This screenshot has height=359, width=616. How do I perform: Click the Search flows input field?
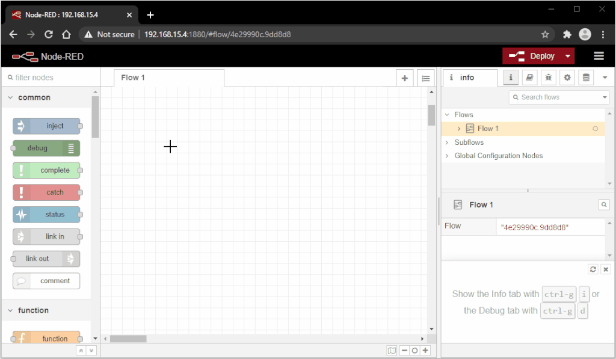point(555,97)
